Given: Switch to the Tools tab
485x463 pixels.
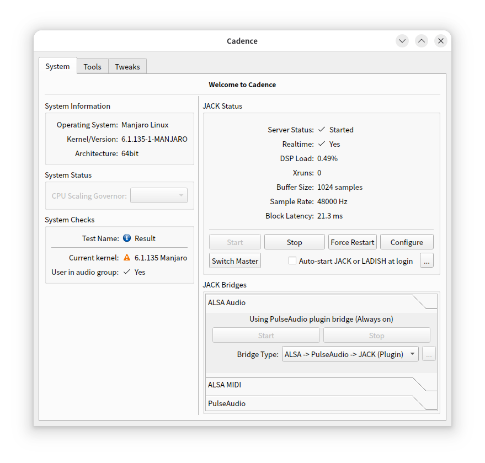Looking at the screenshot, I should (93, 66).
